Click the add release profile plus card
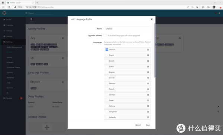The height and width of the screenshot is (135, 223). pos(47,127)
